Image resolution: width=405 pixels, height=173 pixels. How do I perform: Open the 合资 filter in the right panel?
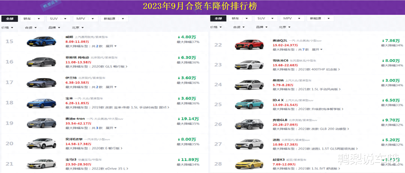point(239,27)
